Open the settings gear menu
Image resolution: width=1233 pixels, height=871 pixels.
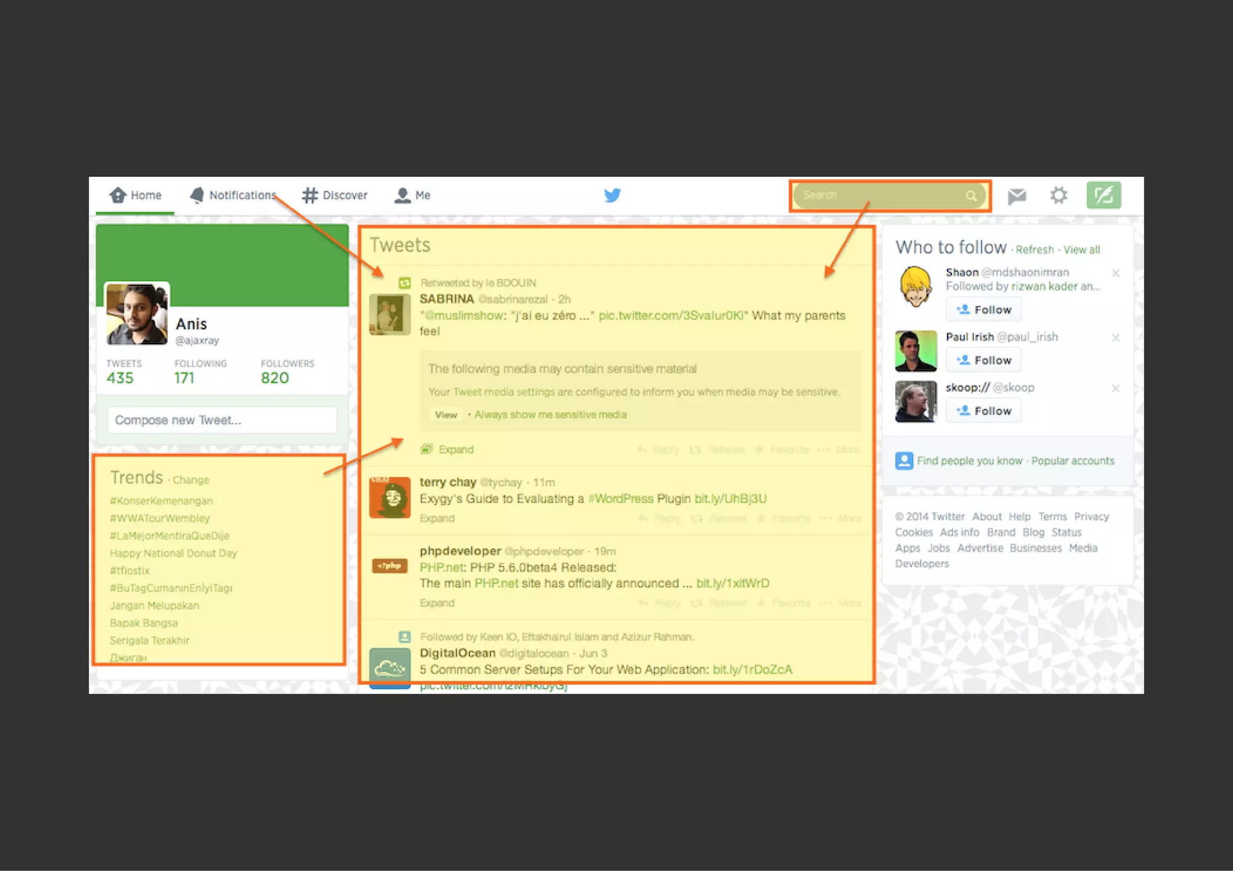[1058, 195]
